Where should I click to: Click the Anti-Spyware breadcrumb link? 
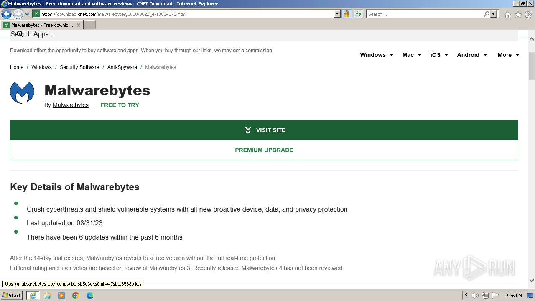[x=122, y=67]
